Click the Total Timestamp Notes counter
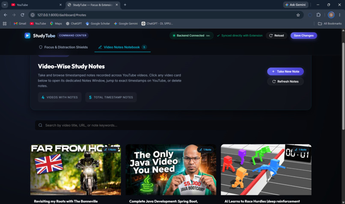The height and width of the screenshot is (204, 345). coord(111,97)
